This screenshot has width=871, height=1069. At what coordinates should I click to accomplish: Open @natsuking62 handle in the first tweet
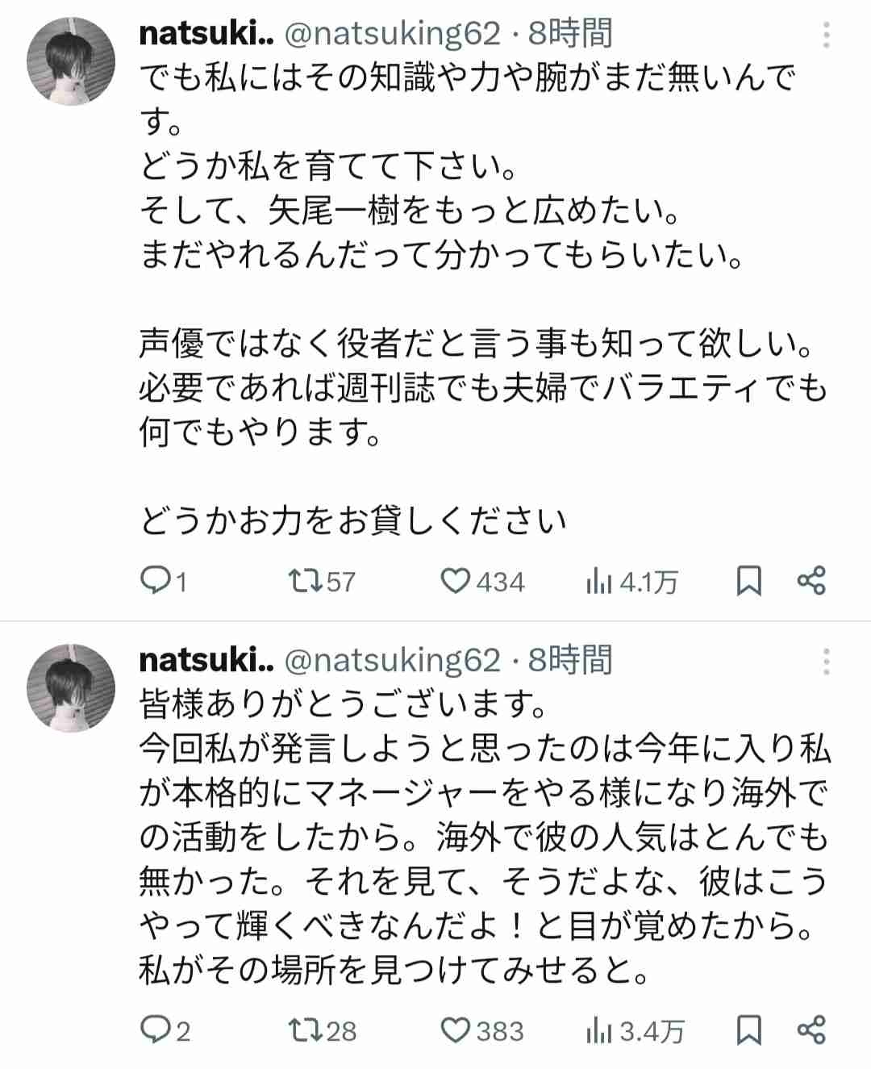tap(394, 34)
